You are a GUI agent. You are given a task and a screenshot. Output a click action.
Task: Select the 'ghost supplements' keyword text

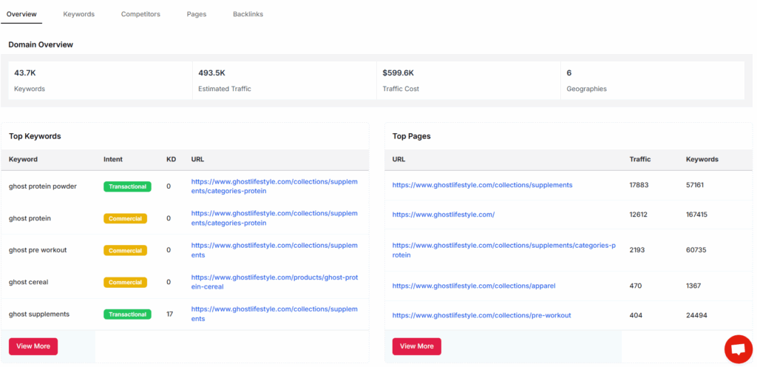pyautogui.click(x=39, y=314)
